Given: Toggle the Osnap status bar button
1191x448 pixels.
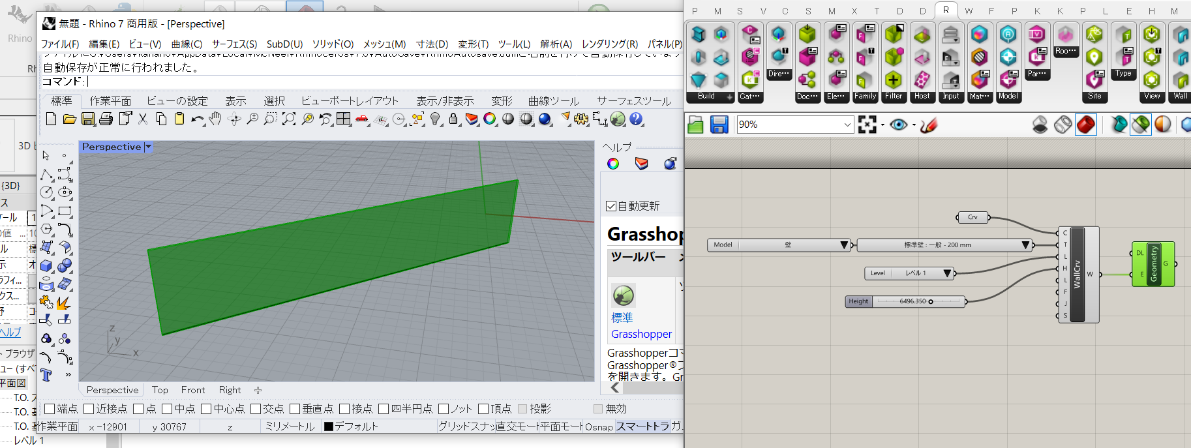Looking at the screenshot, I should (599, 427).
